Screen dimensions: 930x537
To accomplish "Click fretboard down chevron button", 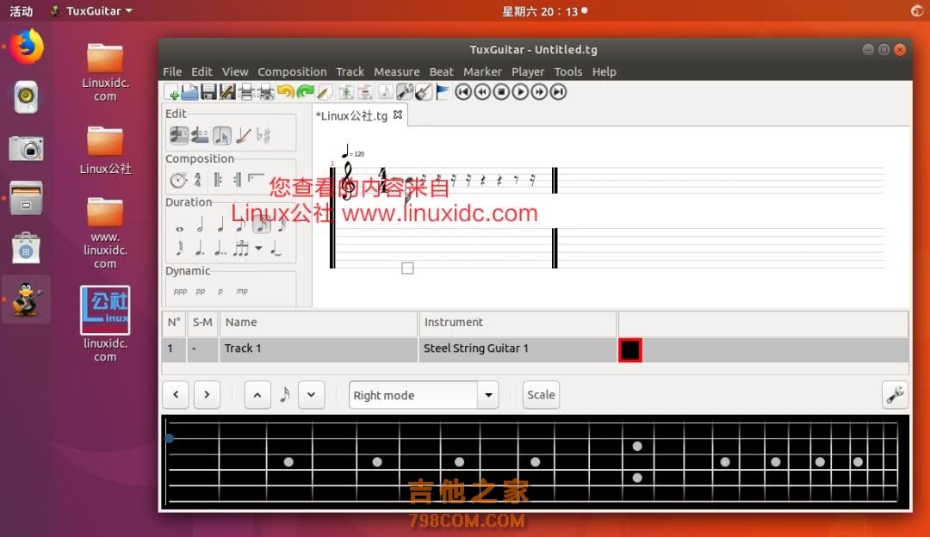I will [x=311, y=395].
